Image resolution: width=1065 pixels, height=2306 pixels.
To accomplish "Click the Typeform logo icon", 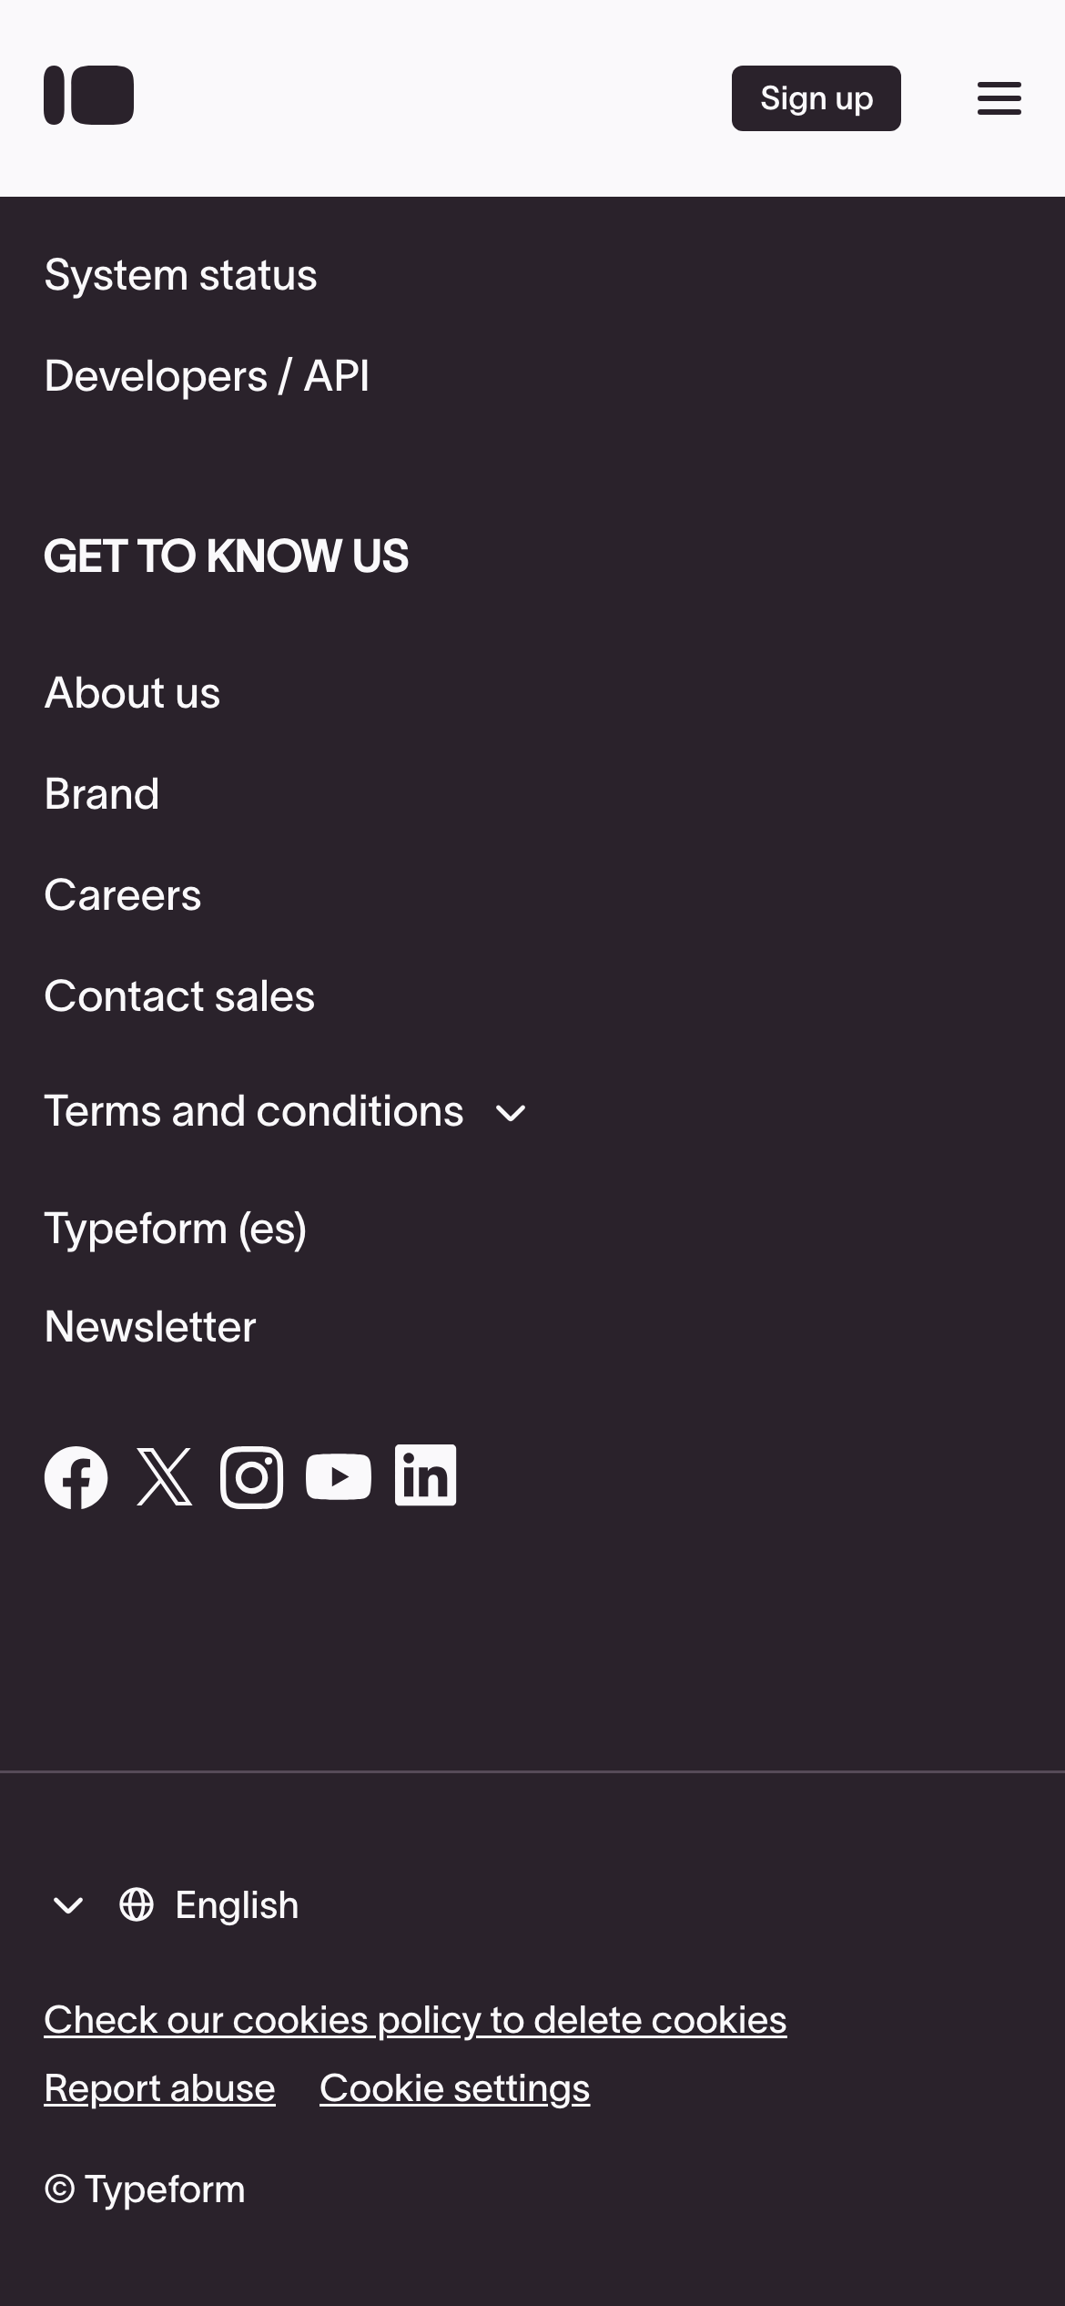I will point(88,96).
